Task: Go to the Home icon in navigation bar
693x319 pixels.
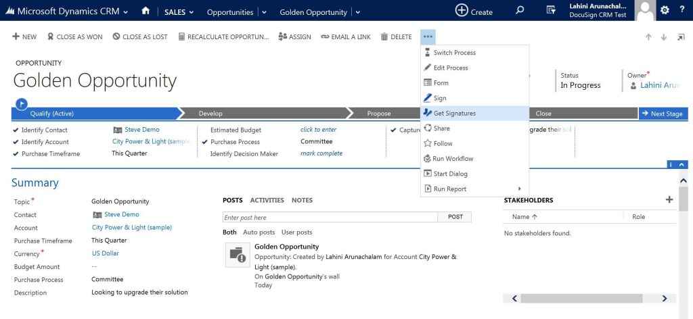Action: (146, 11)
